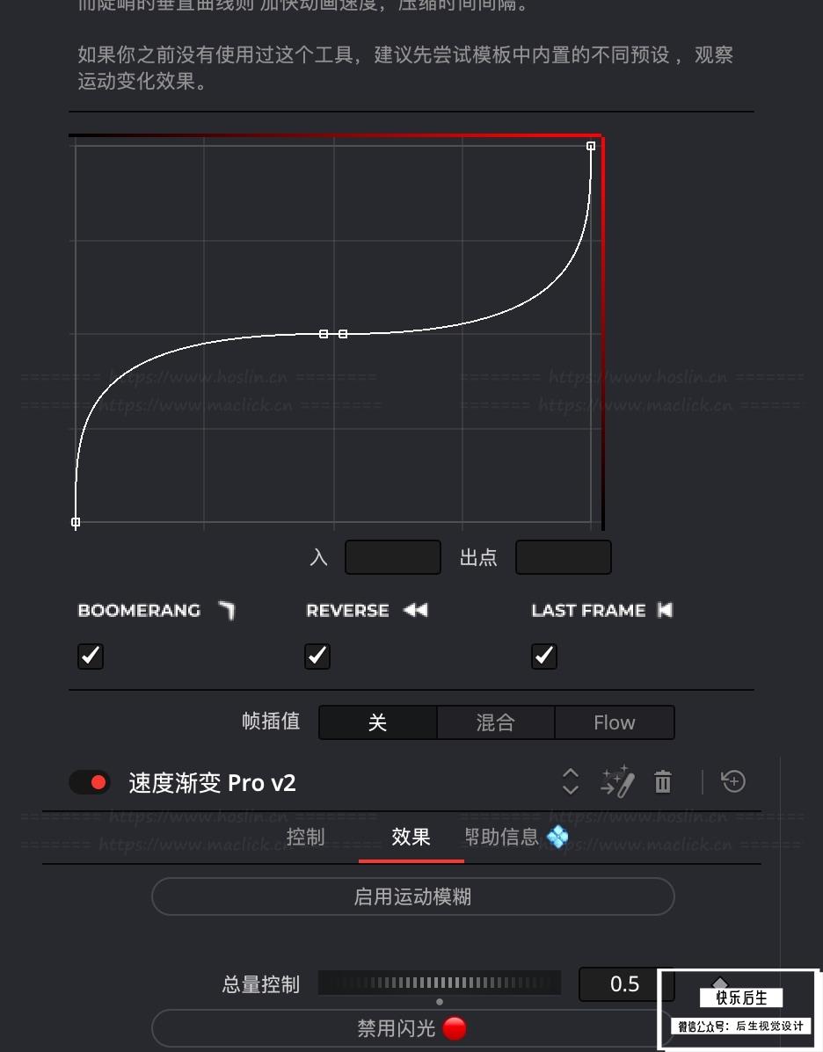Delete effect with trash icon

point(663,781)
